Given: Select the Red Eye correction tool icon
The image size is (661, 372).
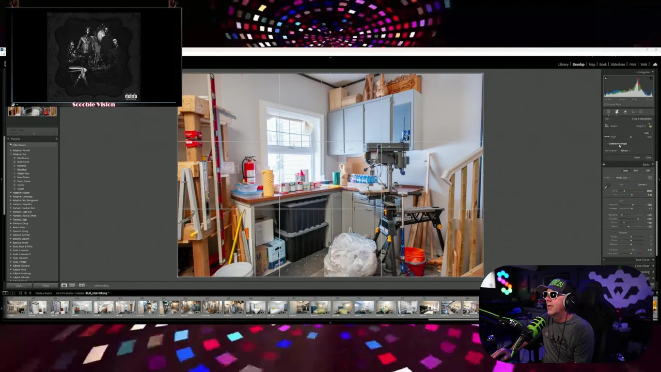Looking at the screenshot, I should tap(633, 112).
